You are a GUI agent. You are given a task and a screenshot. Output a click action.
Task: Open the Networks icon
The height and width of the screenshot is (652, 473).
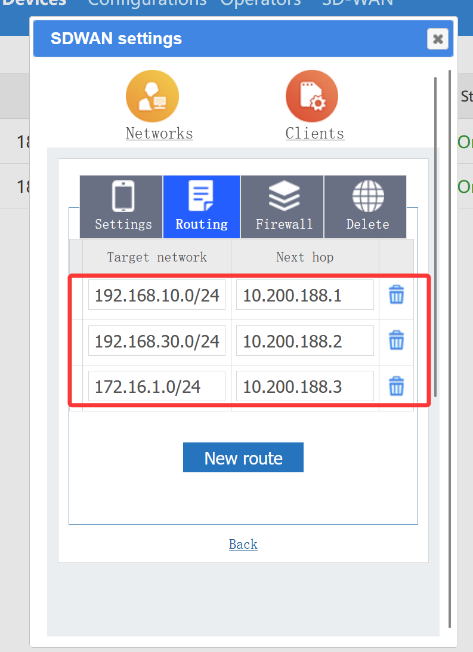(153, 96)
